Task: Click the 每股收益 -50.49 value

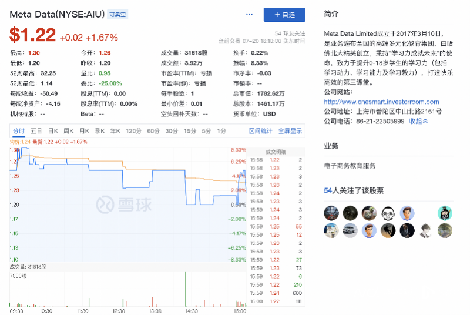Action: (49, 93)
